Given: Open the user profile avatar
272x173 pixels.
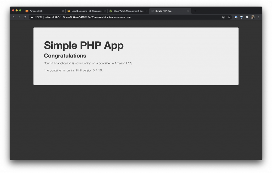Looking at the screenshot, I should [x=253, y=17].
